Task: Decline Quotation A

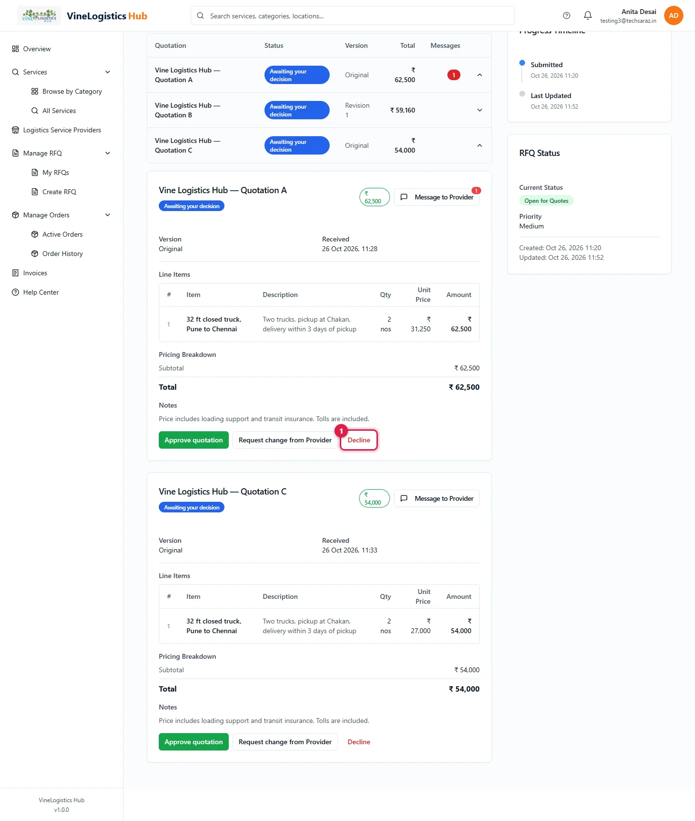Action: (x=359, y=440)
